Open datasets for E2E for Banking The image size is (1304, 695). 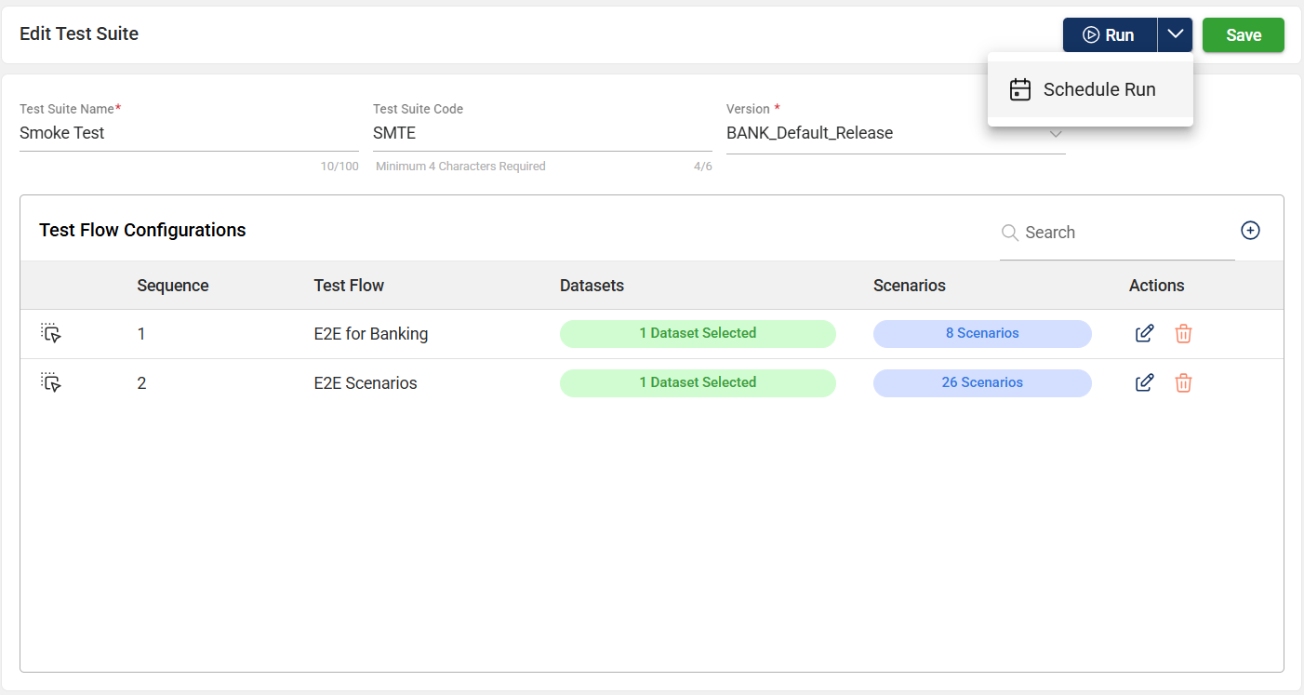(x=698, y=333)
